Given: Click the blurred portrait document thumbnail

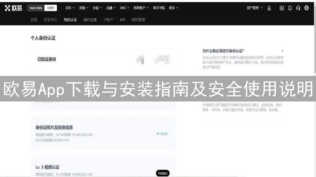Looking at the screenshot, I should (x=140, y=60).
